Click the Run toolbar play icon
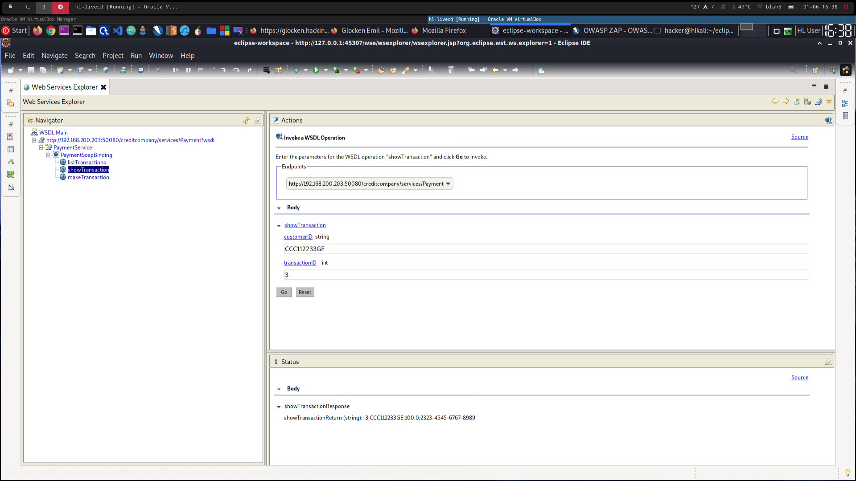Viewport: 856px width, 481px height. click(x=316, y=70)
